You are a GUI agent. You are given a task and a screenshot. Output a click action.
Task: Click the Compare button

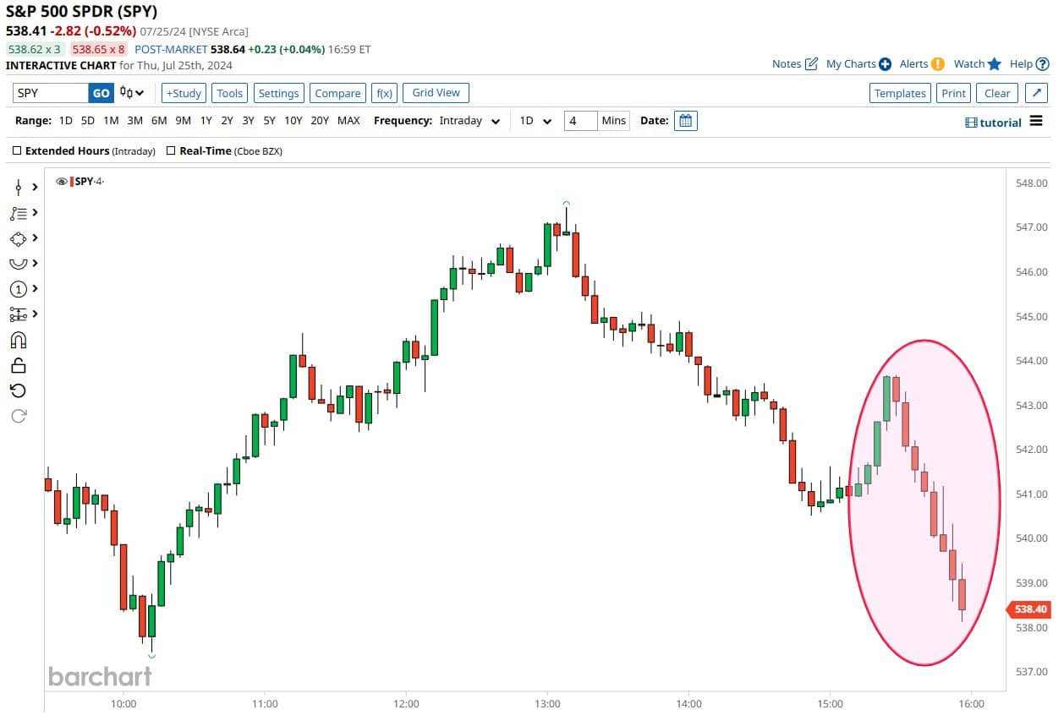[x=337, y=94]
